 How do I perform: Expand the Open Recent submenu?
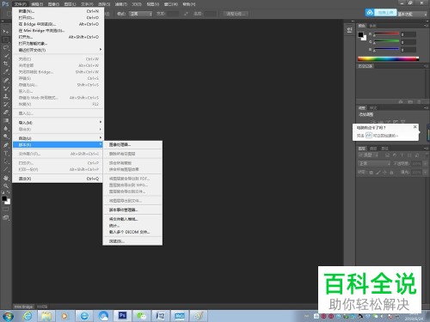58,50
